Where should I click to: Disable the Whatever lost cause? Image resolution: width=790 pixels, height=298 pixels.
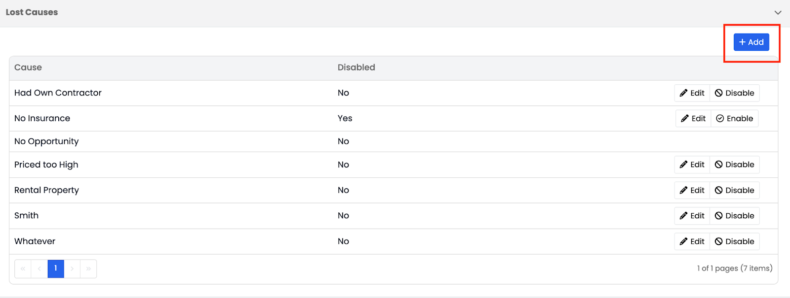coord(735,241)
